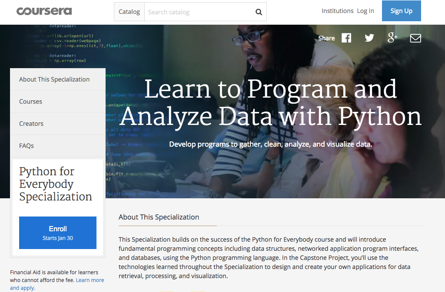Screen dimensions: 445x292
Task: Jump to the Courses section
Action: [30, 102]
